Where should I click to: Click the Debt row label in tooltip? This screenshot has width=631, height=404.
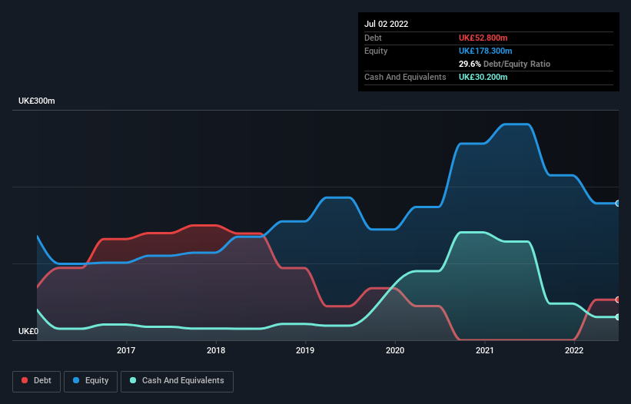pos(373,38)
